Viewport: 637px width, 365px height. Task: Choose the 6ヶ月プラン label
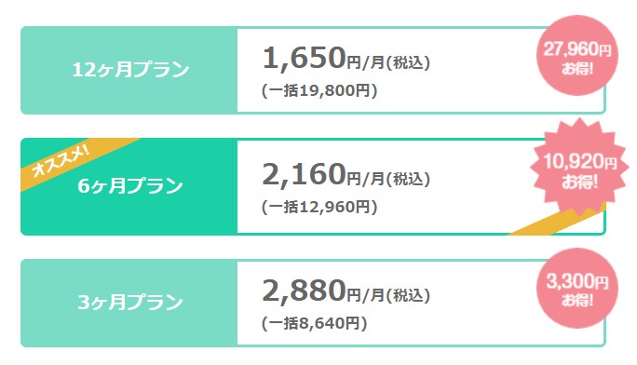click(x=130, y=186)
